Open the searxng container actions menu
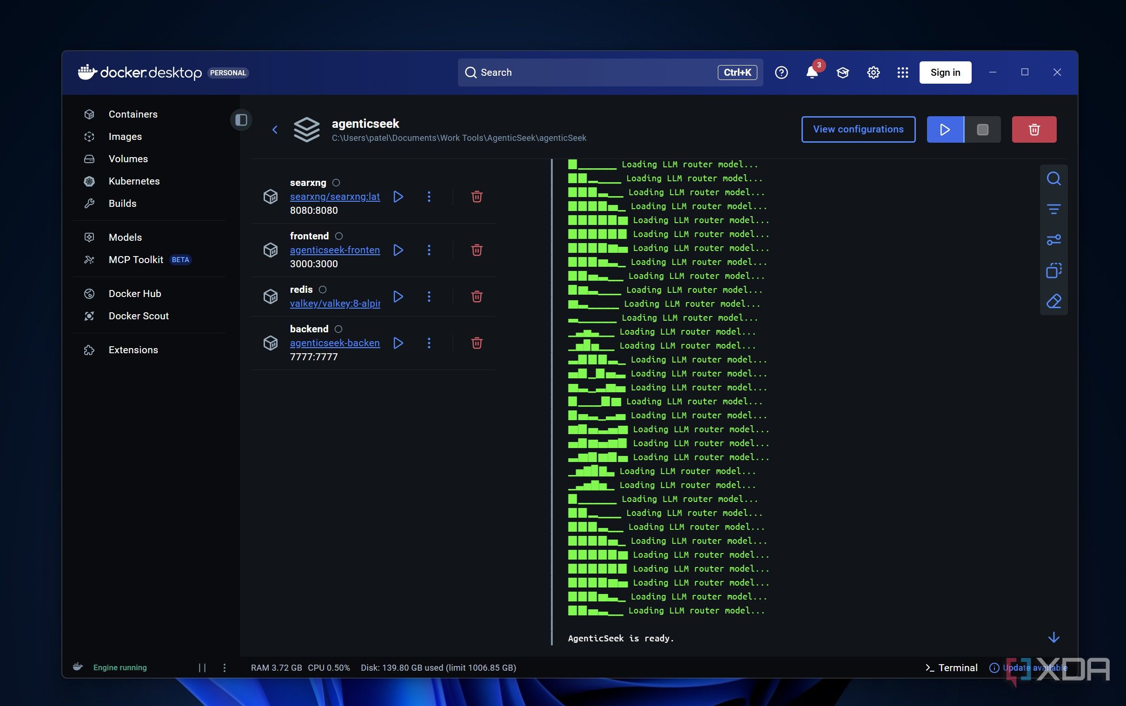This screenshot has height=706, width=1126. 429,197
